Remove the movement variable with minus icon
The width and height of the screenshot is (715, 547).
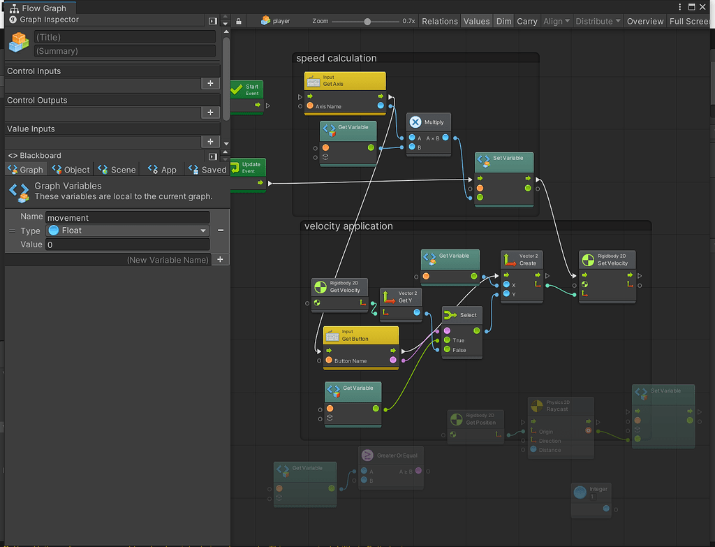[x=220, y=231]
